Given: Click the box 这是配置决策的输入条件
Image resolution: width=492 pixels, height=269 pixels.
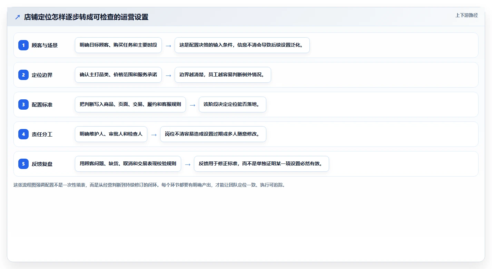Looking at the screenshot, I should tap(242, 45).
